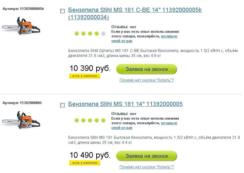
Task: Rate the MS 181 C-BE with first star
Action: (77, 33)
